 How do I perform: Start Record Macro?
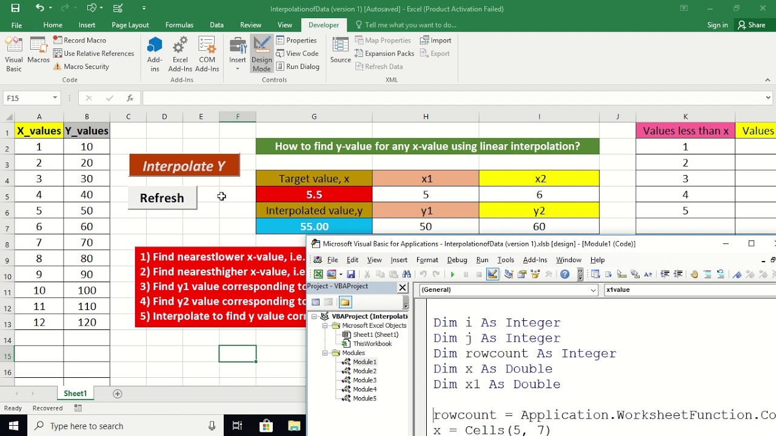[x=79, y=40]
